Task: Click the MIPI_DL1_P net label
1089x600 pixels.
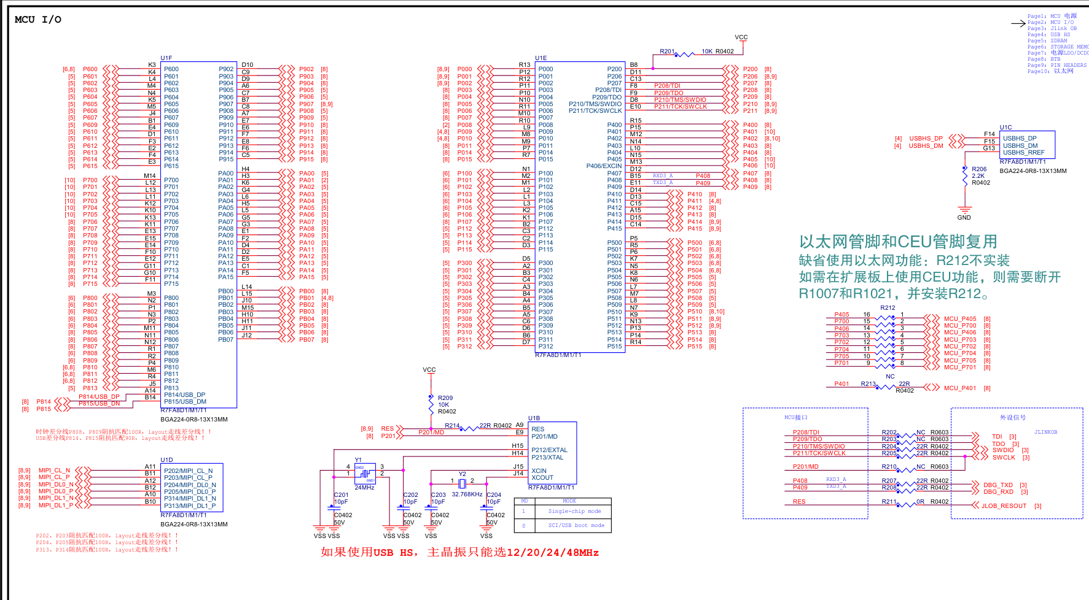Action: (56, 506)
